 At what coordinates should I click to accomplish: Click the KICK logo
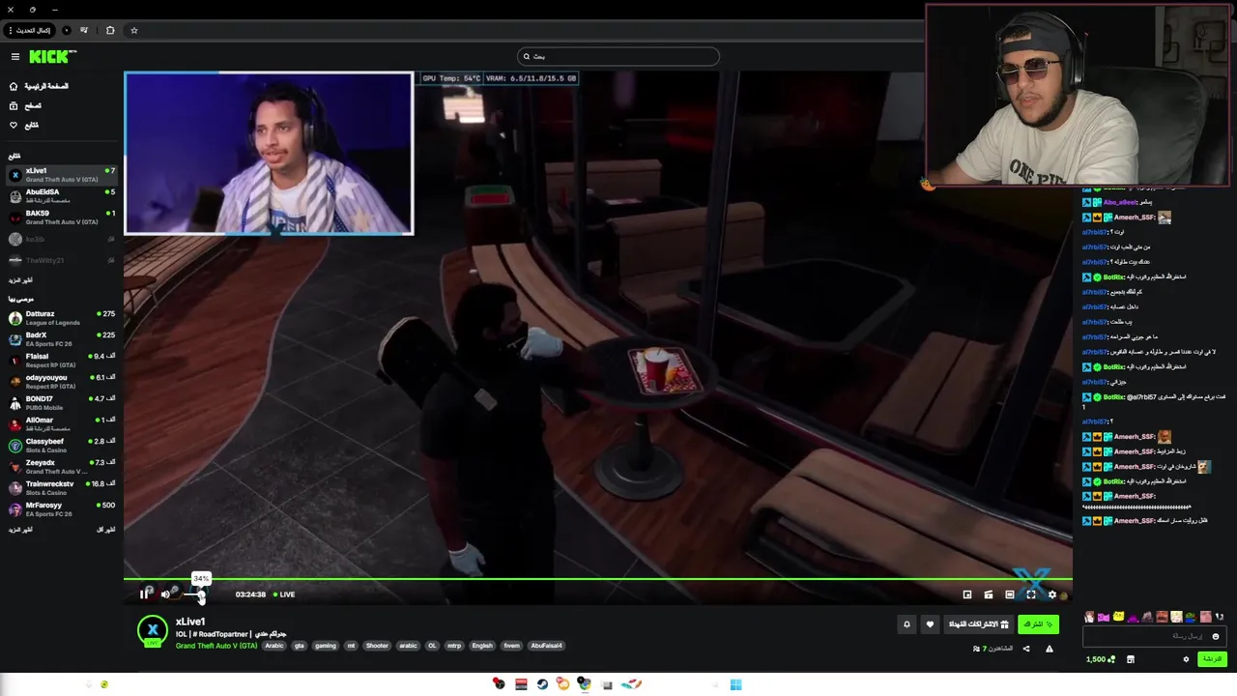coord(52,57)
